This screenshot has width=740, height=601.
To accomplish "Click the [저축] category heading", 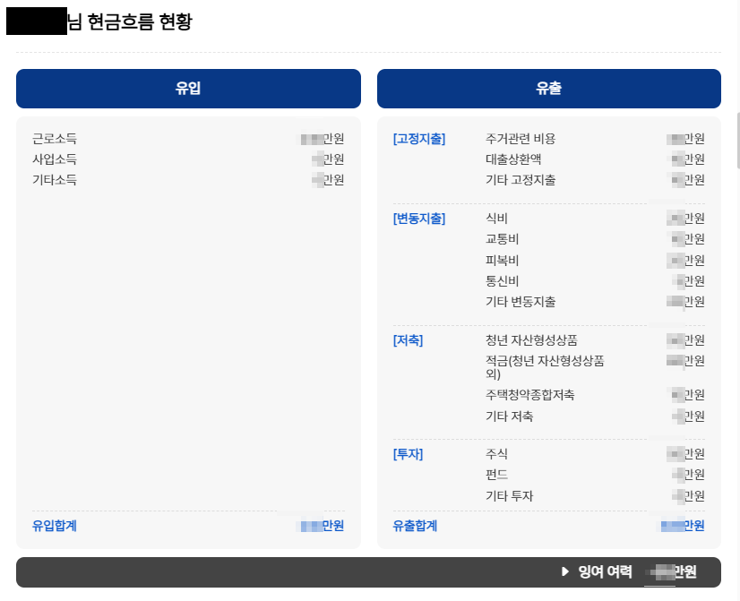I will 408,340.
